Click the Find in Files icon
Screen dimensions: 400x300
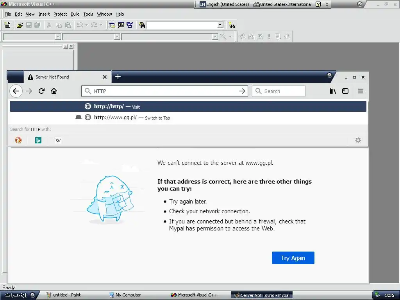[x=142, y=25]
